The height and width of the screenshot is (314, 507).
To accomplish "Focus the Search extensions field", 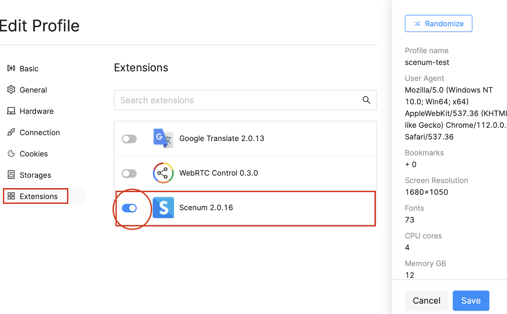I will (245, 100).
